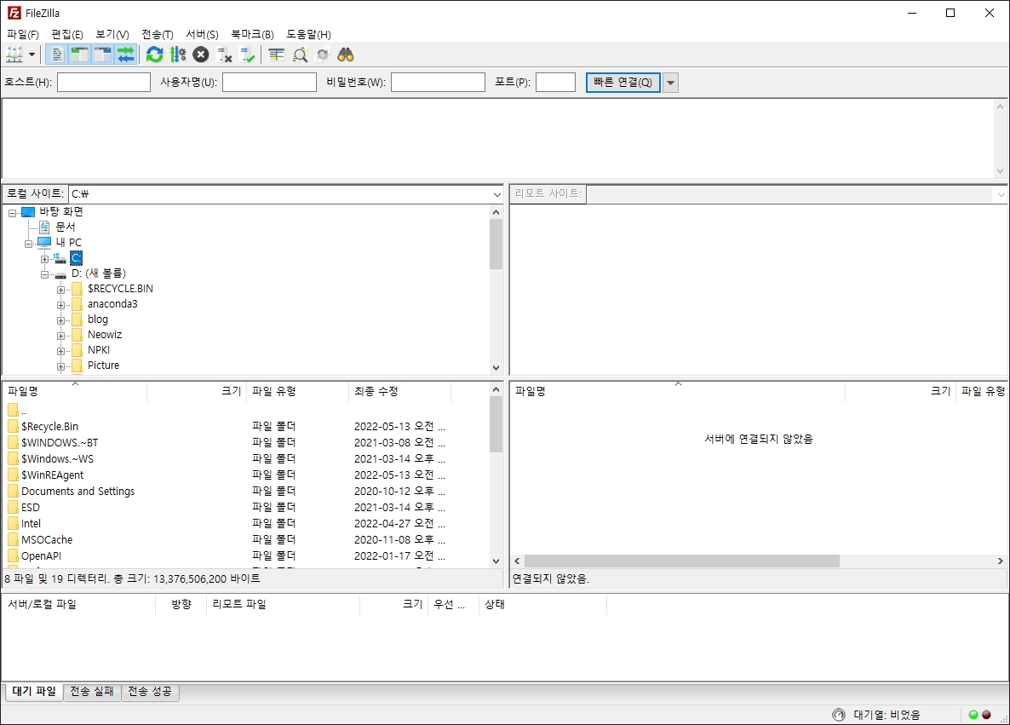
Task: Open the Site Manager icon
Action: tap(14, 55)
